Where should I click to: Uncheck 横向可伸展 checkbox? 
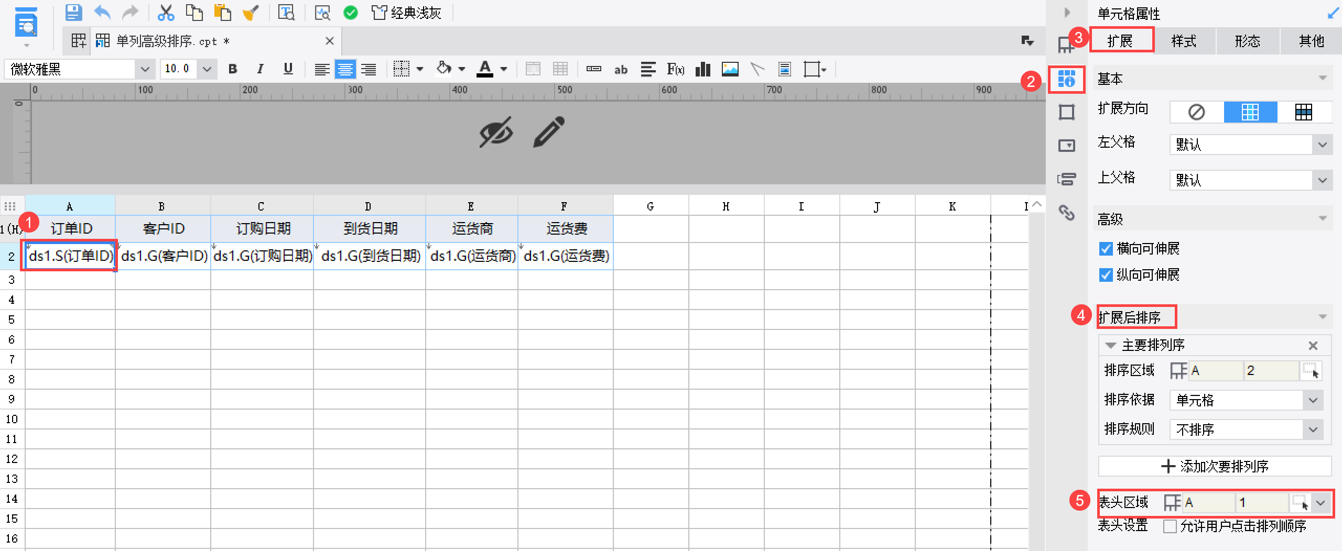(1106, 248)
